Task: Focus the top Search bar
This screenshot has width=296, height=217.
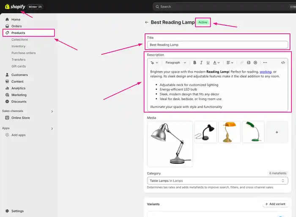Action: [224, 7]
